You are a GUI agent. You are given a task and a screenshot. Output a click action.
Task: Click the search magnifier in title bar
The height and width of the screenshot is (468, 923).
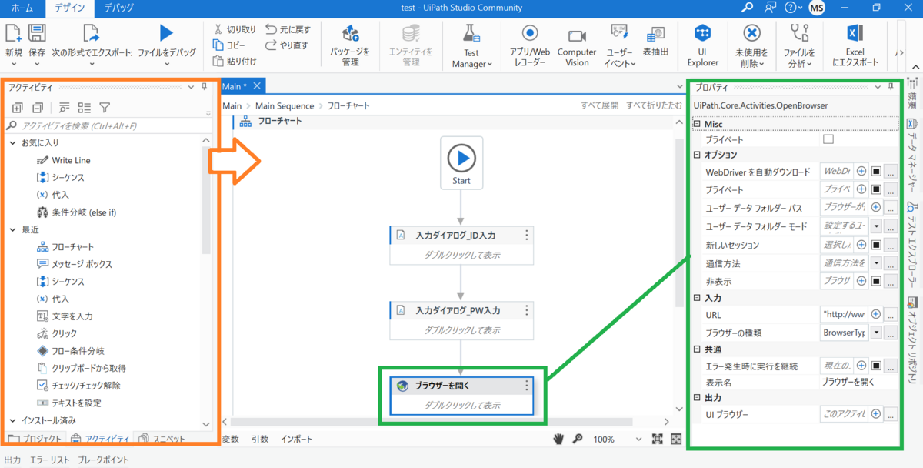(x=748, y=8)
